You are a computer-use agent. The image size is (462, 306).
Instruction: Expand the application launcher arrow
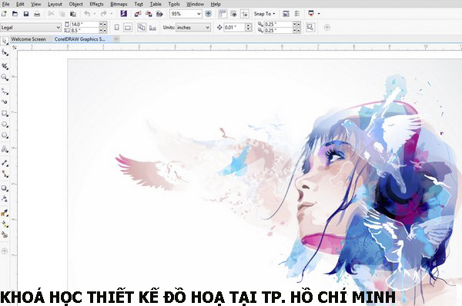pyautogui.click(x=319, y=14)
